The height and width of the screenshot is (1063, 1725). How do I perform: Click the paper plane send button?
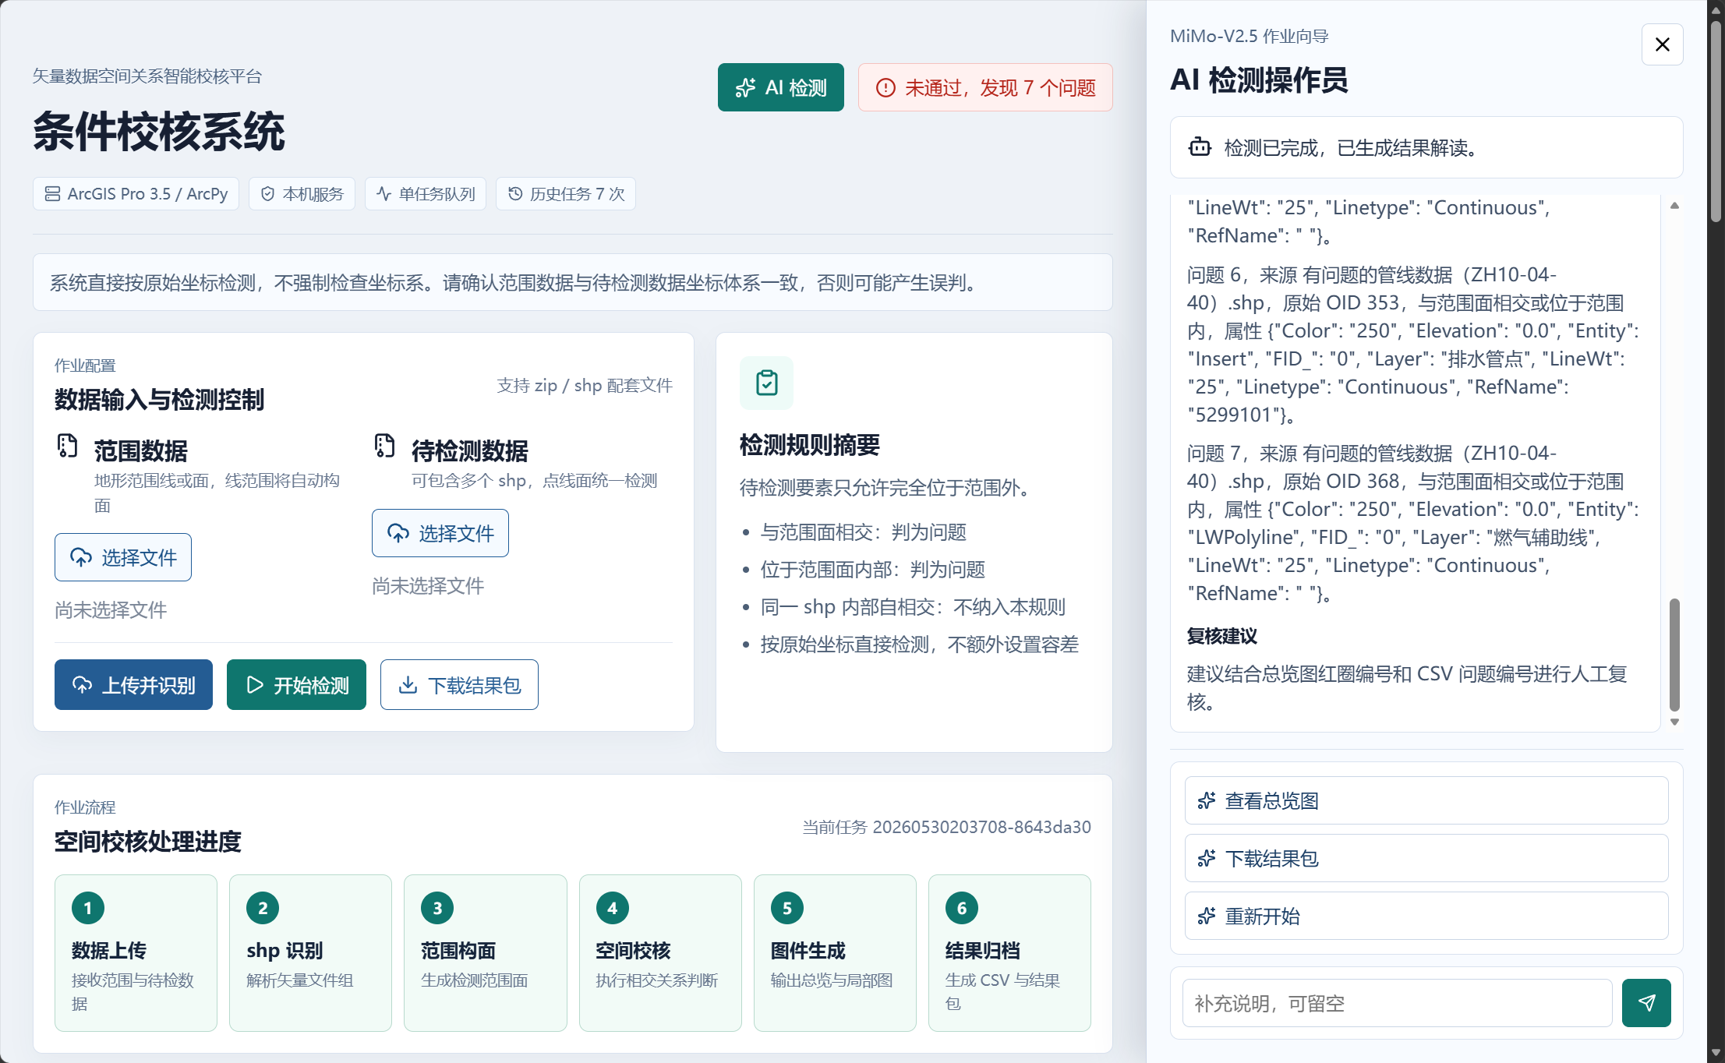click(x=1646, y=1003)
